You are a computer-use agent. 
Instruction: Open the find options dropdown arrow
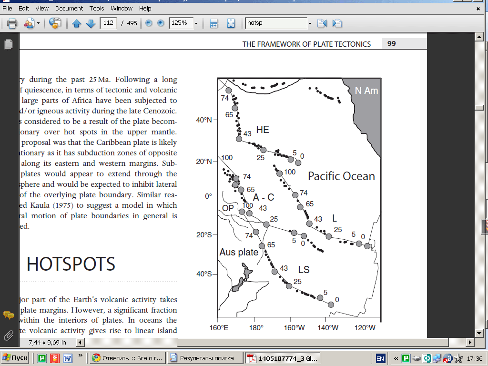click(310, 23)
